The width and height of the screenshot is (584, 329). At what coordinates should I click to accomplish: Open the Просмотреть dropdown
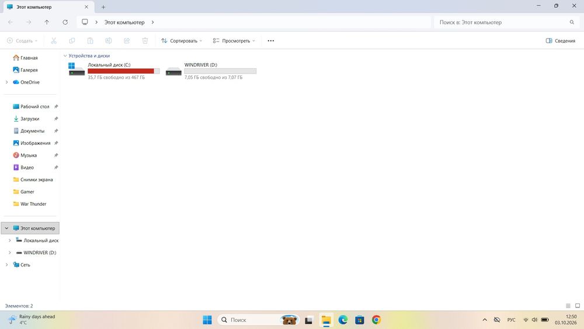(x=234, y=40)
